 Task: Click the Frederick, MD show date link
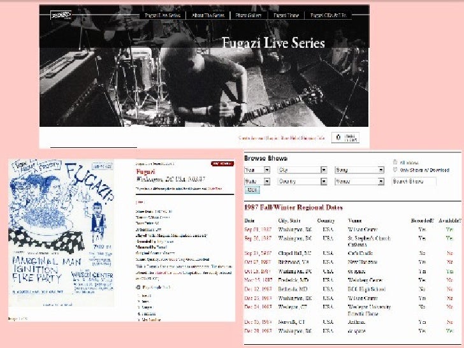pyautogui.click(x=258, y=280)
